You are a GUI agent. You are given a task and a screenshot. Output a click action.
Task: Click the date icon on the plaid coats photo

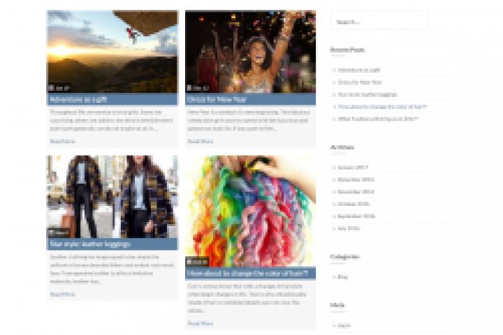(x=51, y=232)
